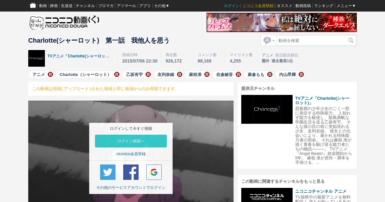Click ニコニコ会員登録 in top bar
The height and width of the screenshot is (202, 385).
click(x=258, y=6)
